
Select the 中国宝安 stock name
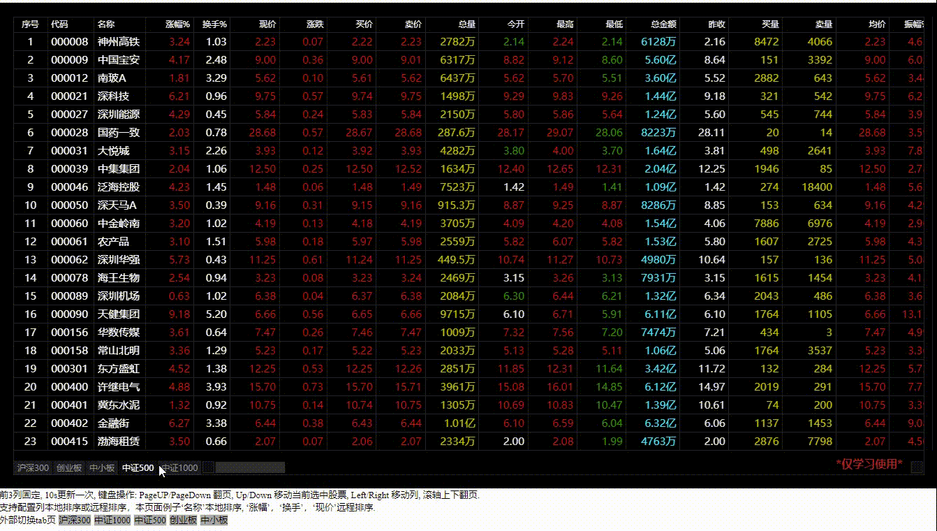[x=119, y=60]
